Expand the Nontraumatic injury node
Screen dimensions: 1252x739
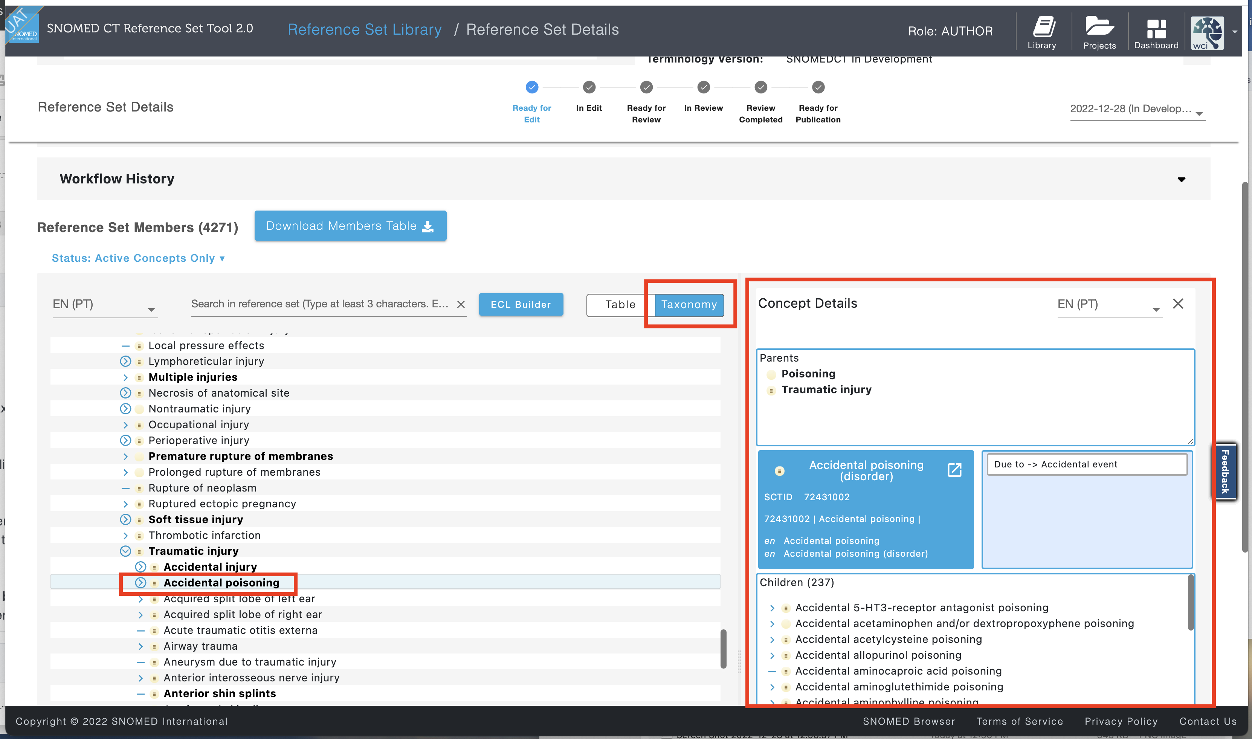click(125, 409)
